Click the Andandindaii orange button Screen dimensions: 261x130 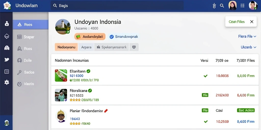[90, 37]
